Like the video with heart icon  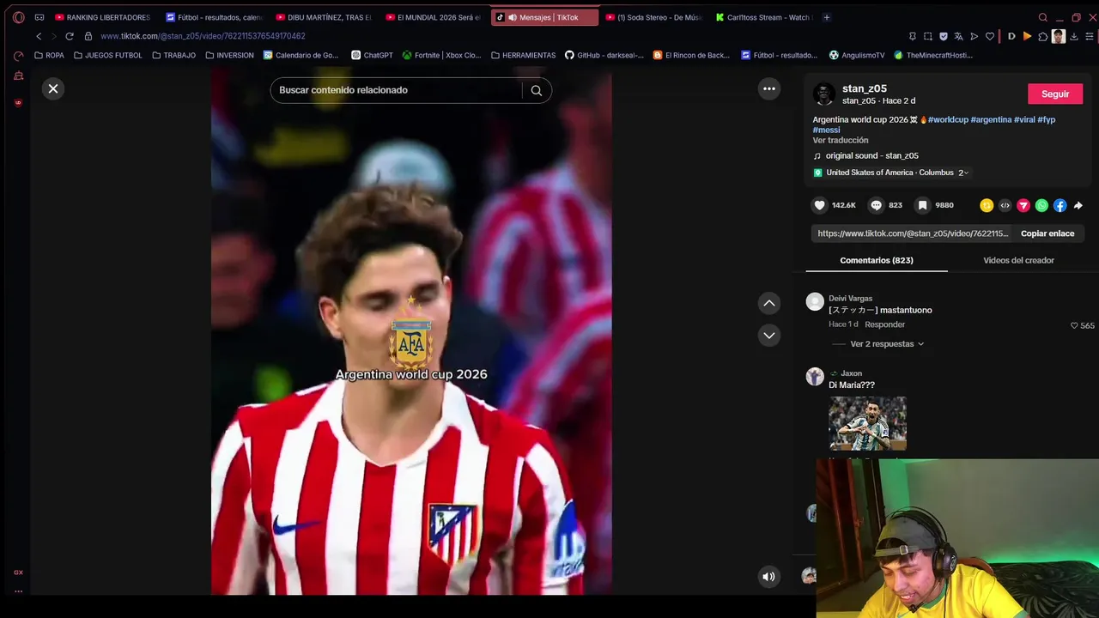click(820, 205)
